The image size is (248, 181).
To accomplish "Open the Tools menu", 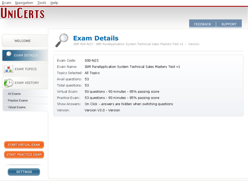I will click(x=41, y=3).
